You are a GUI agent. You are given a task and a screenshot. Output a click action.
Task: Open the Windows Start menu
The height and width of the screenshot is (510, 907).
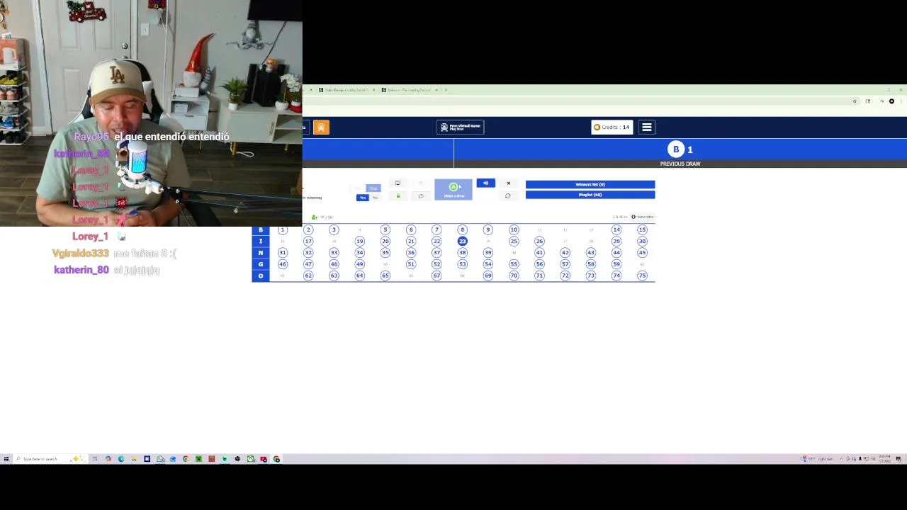point(6,459)
